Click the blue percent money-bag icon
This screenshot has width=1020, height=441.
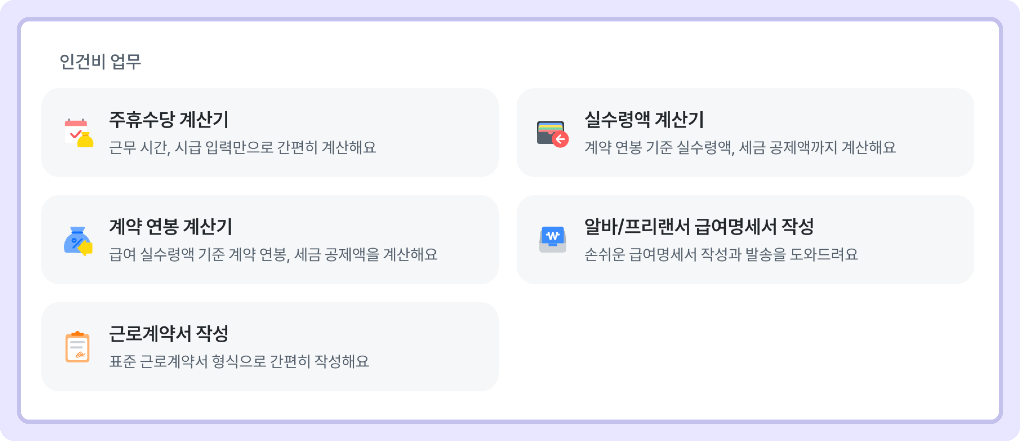pos(78,241)
